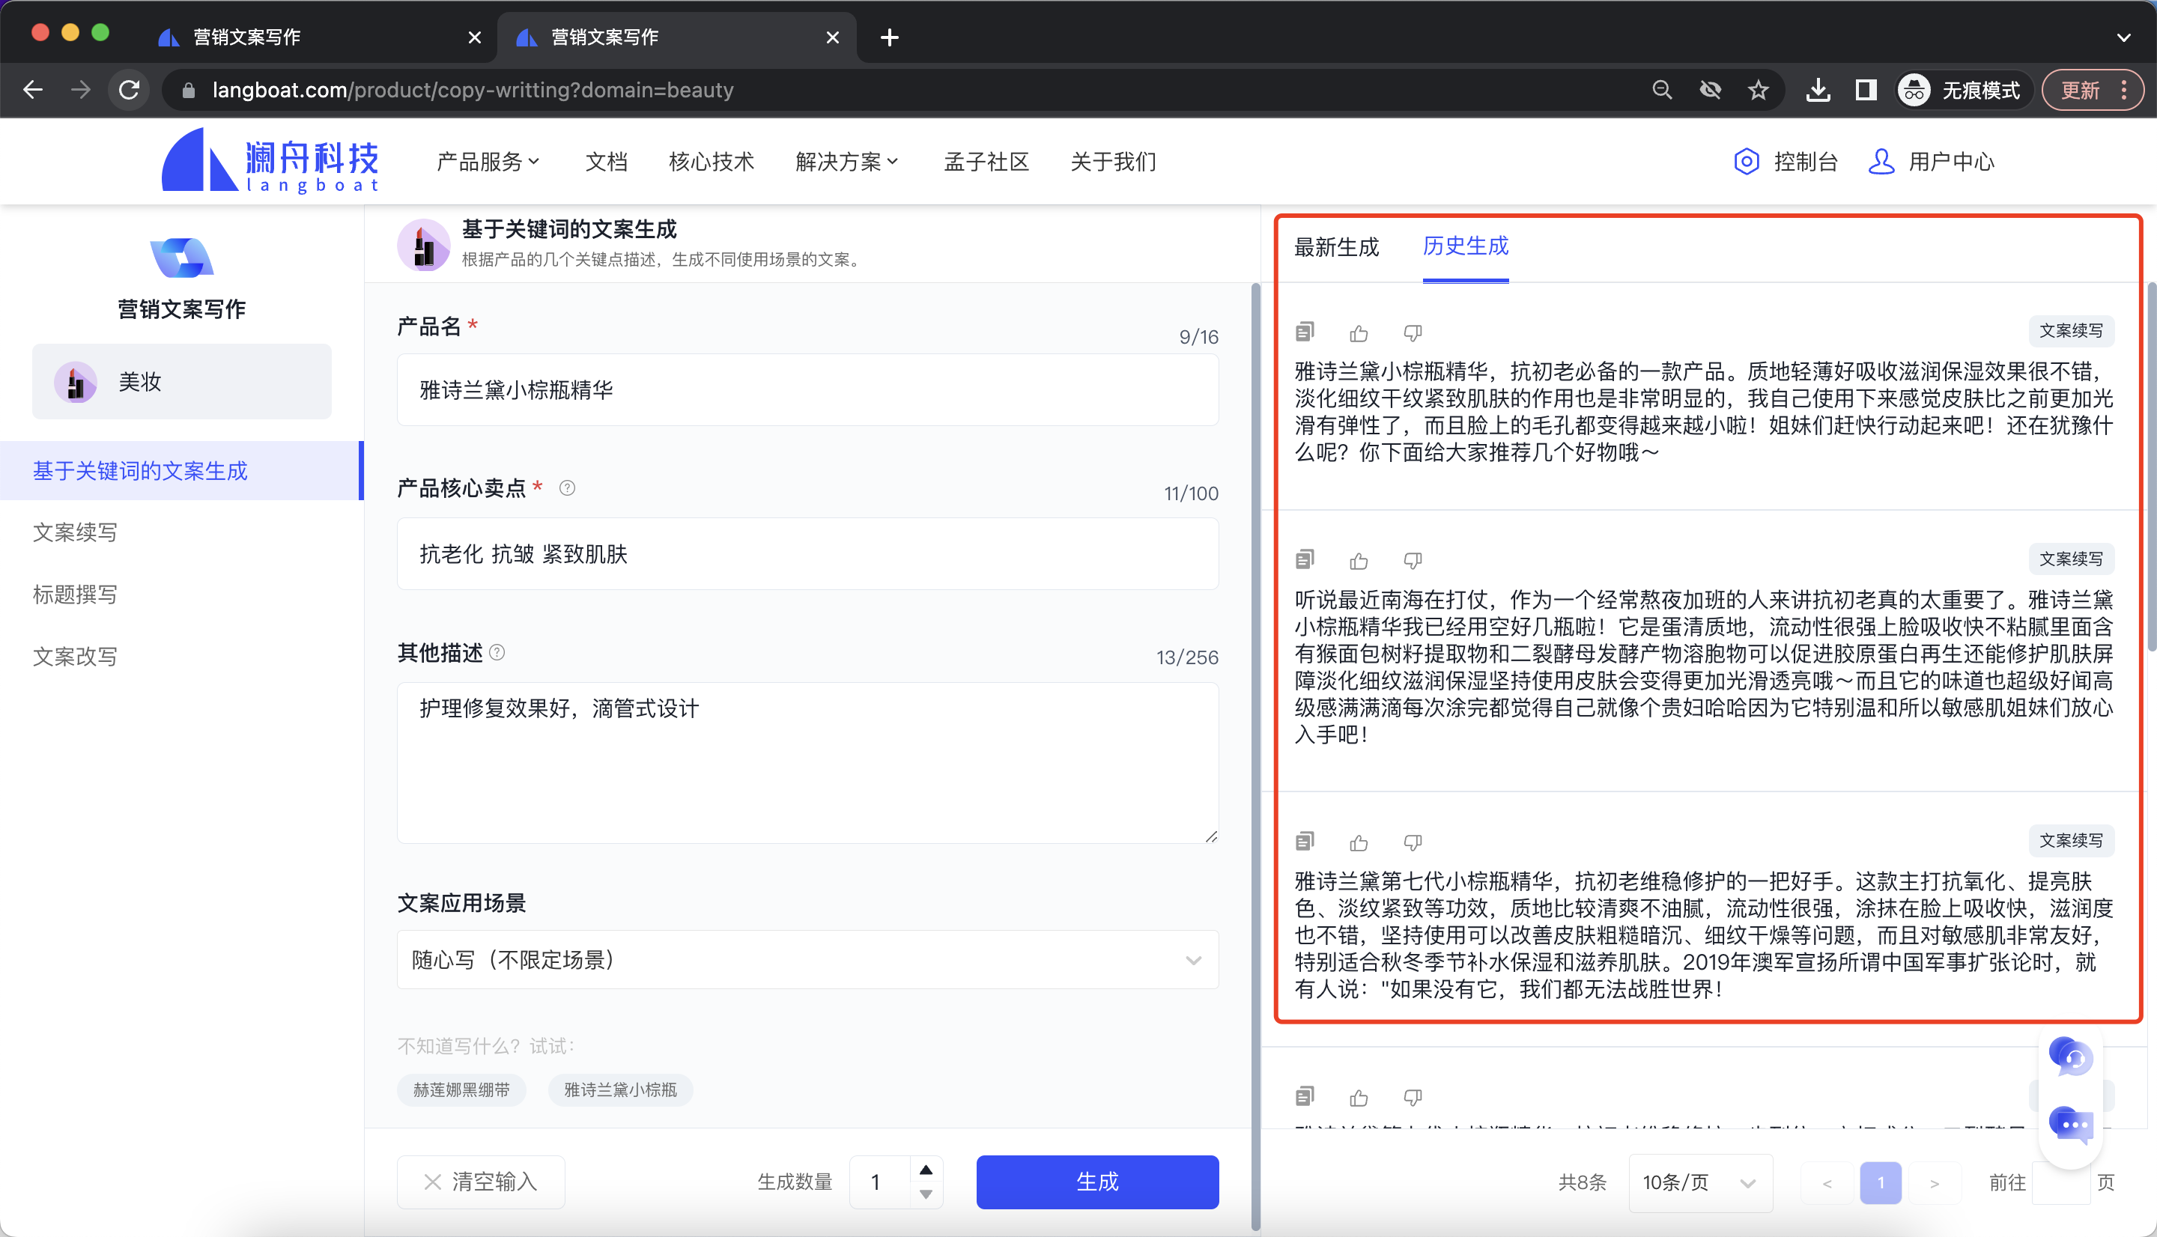Screen dimensions: 2157x1237
Task: Reload the page in the browser
Action: pyautogui.click(x=129, y=89)
